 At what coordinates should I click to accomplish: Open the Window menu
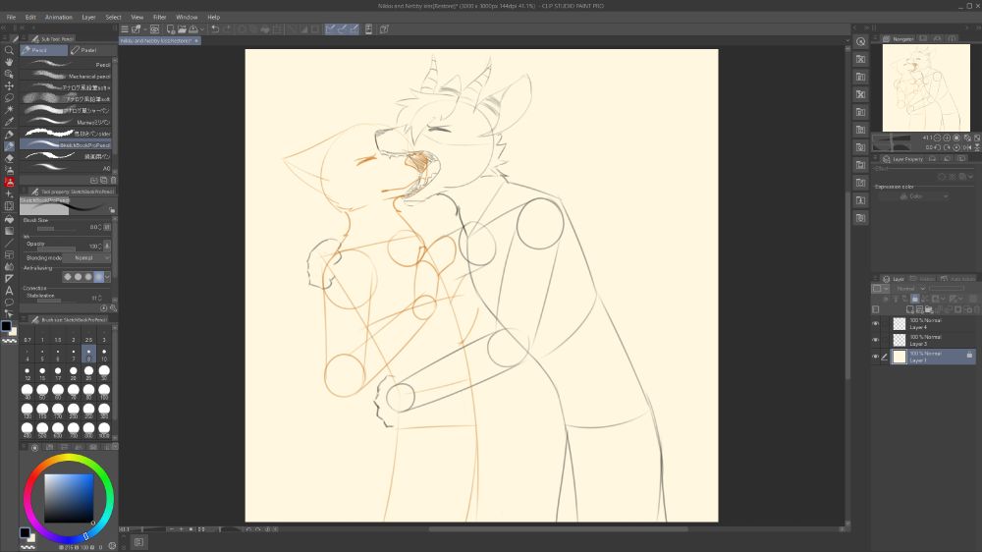(187, 17)
